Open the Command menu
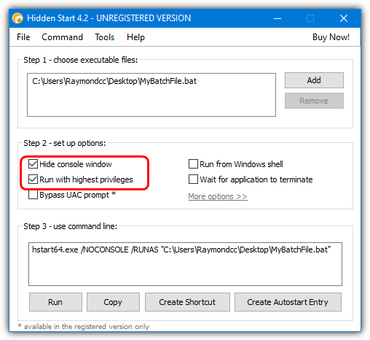The height and width of the screenshot is (340, 370). (62, 37)
